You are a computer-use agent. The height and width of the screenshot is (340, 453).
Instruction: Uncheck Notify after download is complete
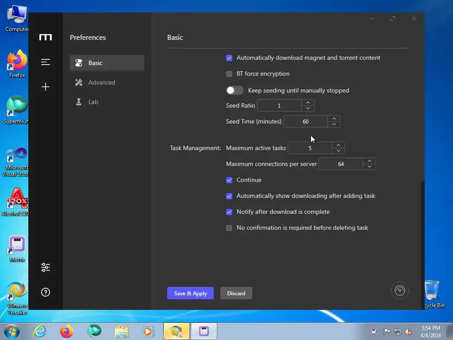pos(229,212)
